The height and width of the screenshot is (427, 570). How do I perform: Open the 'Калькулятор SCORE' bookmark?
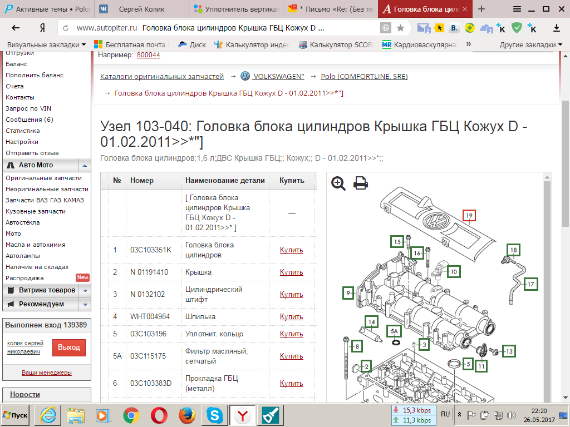click(336, 44)
